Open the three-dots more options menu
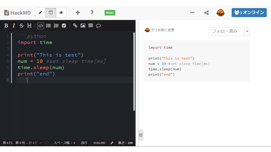Screen dimensions: 271x152 pos(192,13)
